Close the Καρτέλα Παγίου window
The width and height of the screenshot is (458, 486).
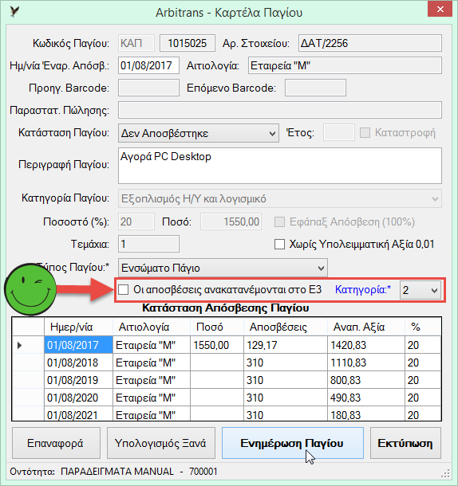click(440, 10)
